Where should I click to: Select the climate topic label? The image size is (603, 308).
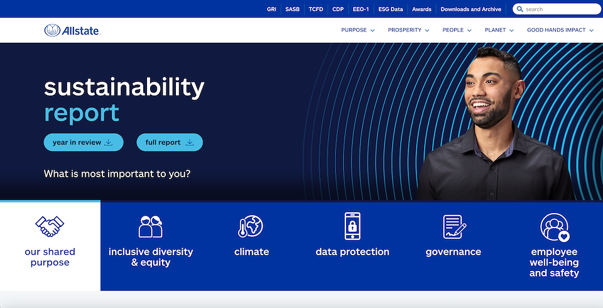point(251,252)
